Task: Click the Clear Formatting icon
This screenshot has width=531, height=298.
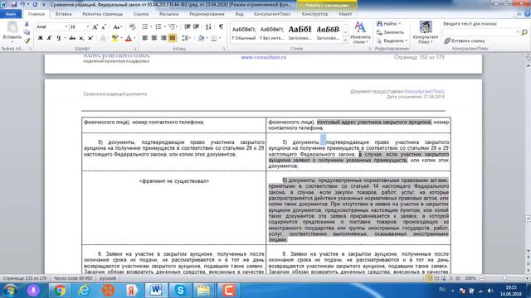Action: point(133,26)
